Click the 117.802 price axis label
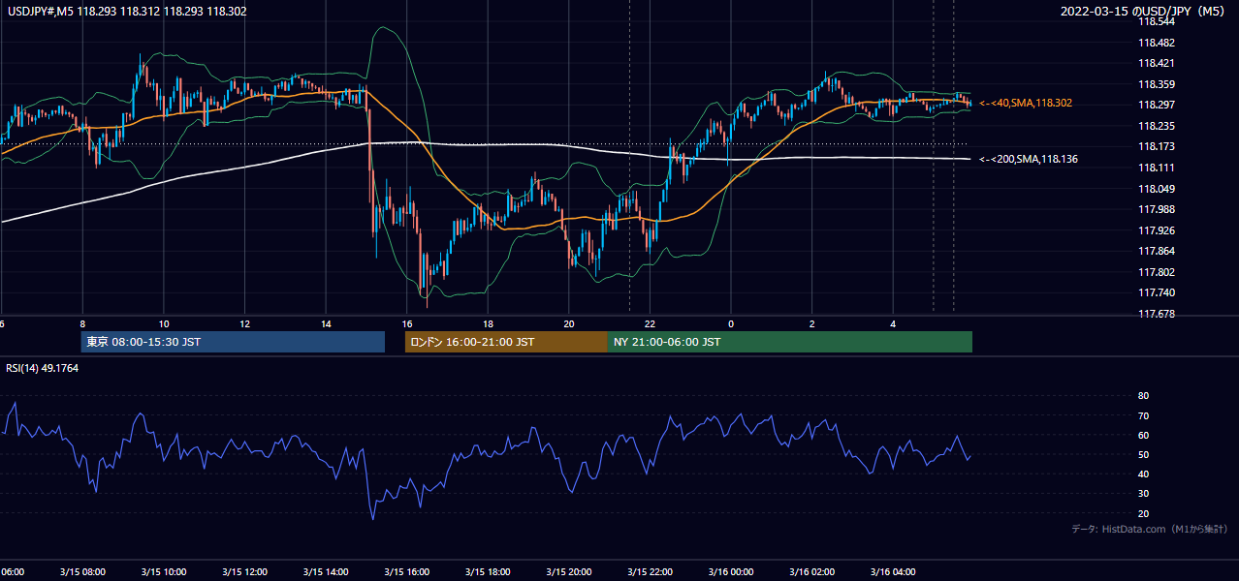Image resolution: width=1239 pixels, height=581 pixels. 1157,272
